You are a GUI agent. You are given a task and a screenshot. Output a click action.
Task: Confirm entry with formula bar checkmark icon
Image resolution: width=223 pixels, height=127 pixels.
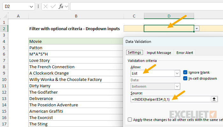click(x=53, y=6)
